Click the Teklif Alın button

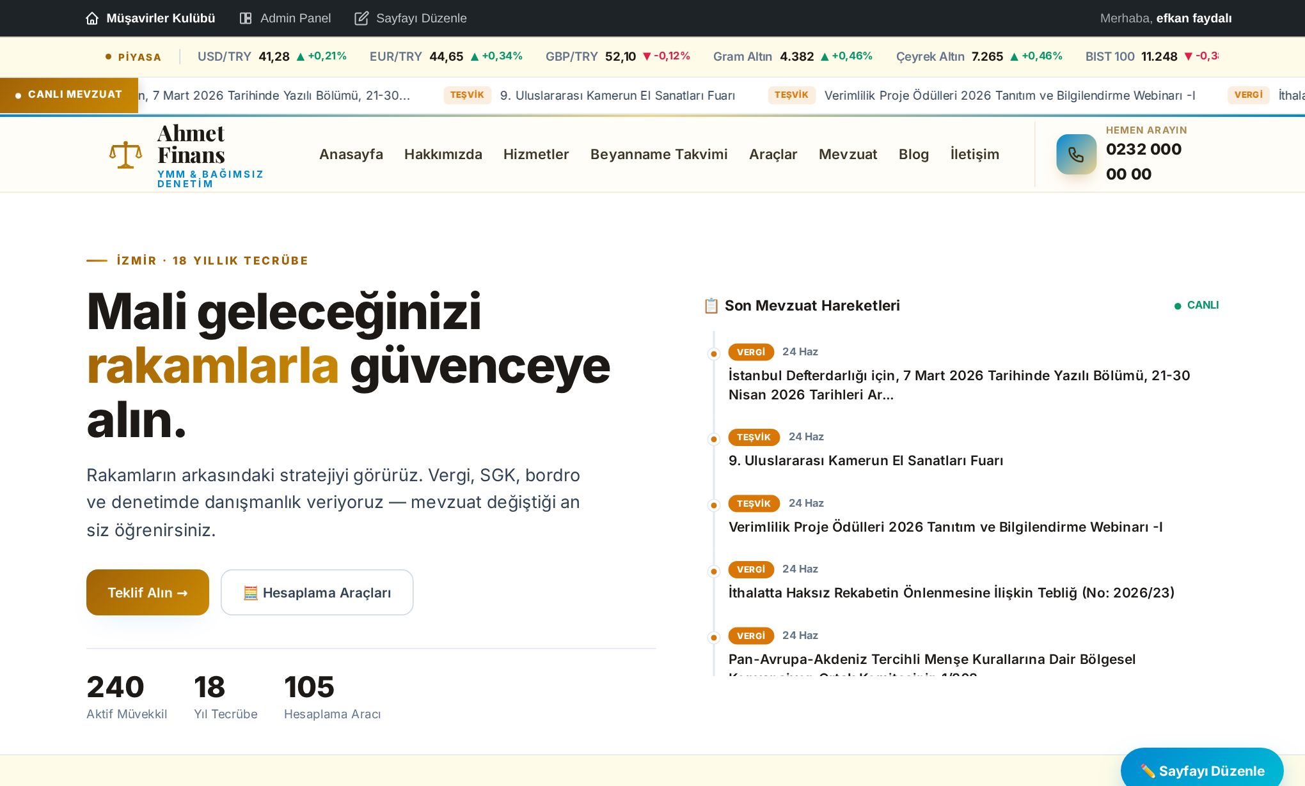tap(148, 592)
